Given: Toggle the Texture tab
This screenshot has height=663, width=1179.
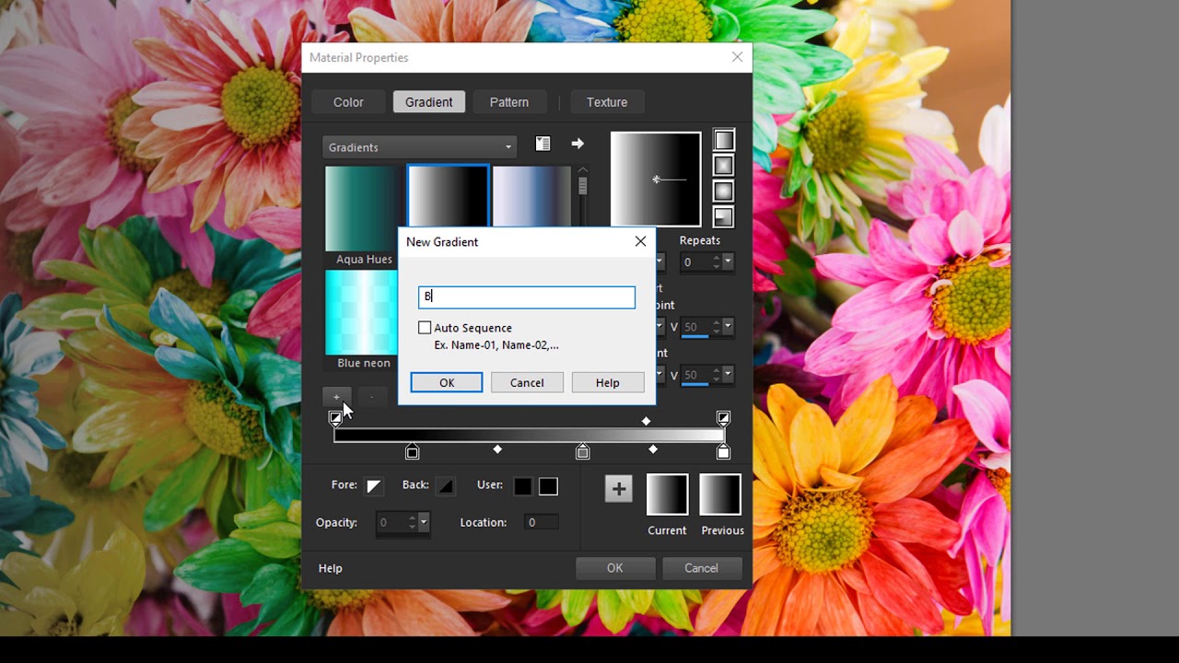Looking at the screenshot, I should [x=607, y=102].
